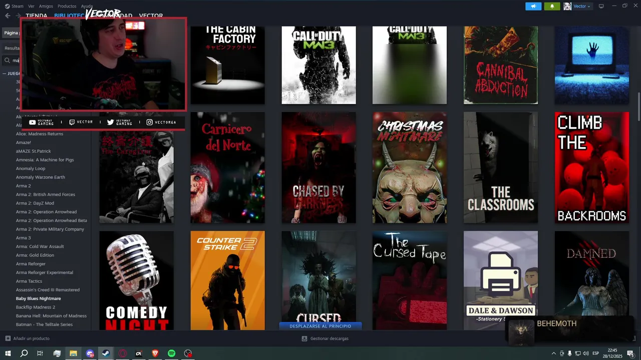Open Climb The Backrooms game cover
This screenshot has width=641, height=360.
(x=592, y=167)
